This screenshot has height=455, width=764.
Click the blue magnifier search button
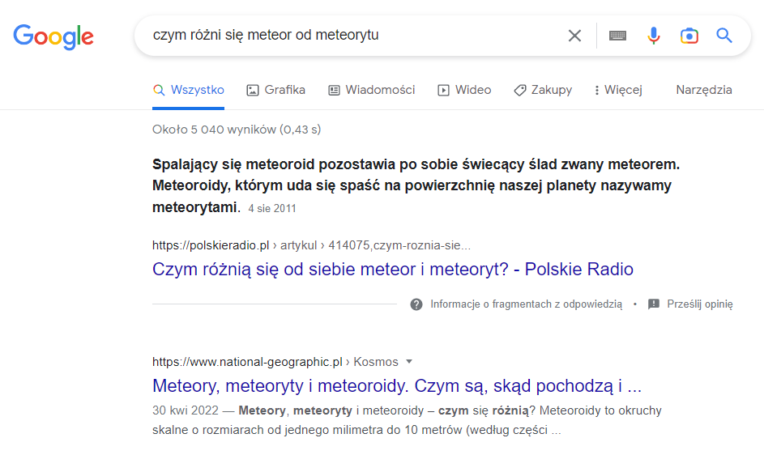(x=724, y=36)
